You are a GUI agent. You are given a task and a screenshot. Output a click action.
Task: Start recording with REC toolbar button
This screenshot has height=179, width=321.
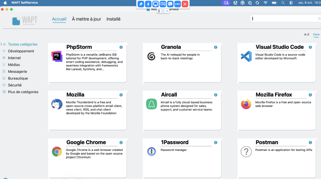coord(178,4)
